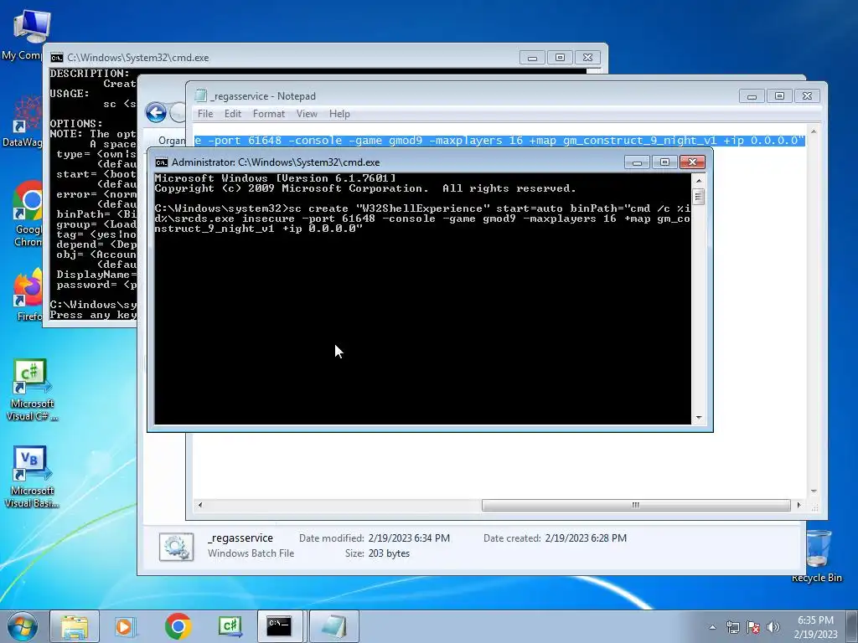Close the Administrator cmd window

[x=692, y=162]
